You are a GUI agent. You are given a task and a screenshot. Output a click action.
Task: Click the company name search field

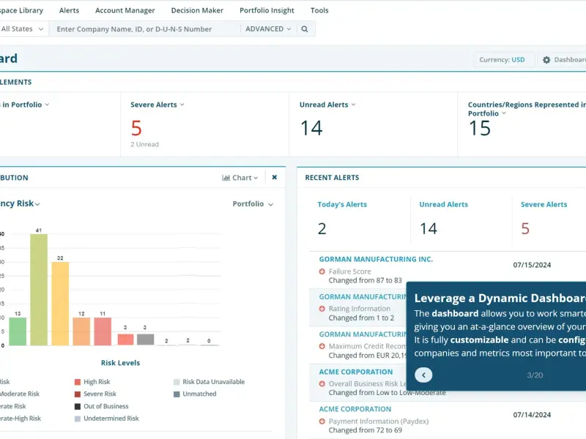click(146, 29)
